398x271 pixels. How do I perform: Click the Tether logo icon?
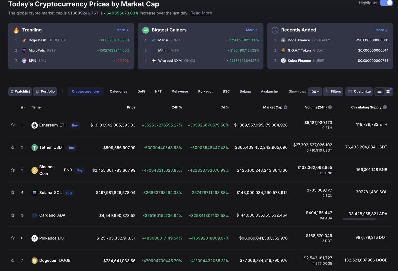click(34, 147)
